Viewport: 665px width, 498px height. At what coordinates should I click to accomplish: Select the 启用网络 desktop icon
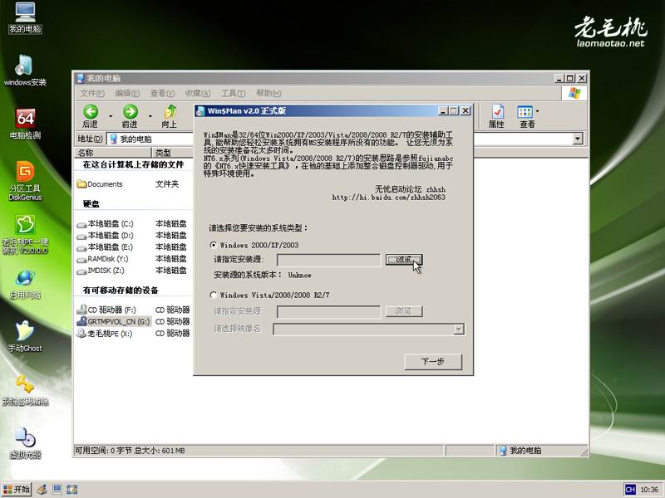(25, 284)
